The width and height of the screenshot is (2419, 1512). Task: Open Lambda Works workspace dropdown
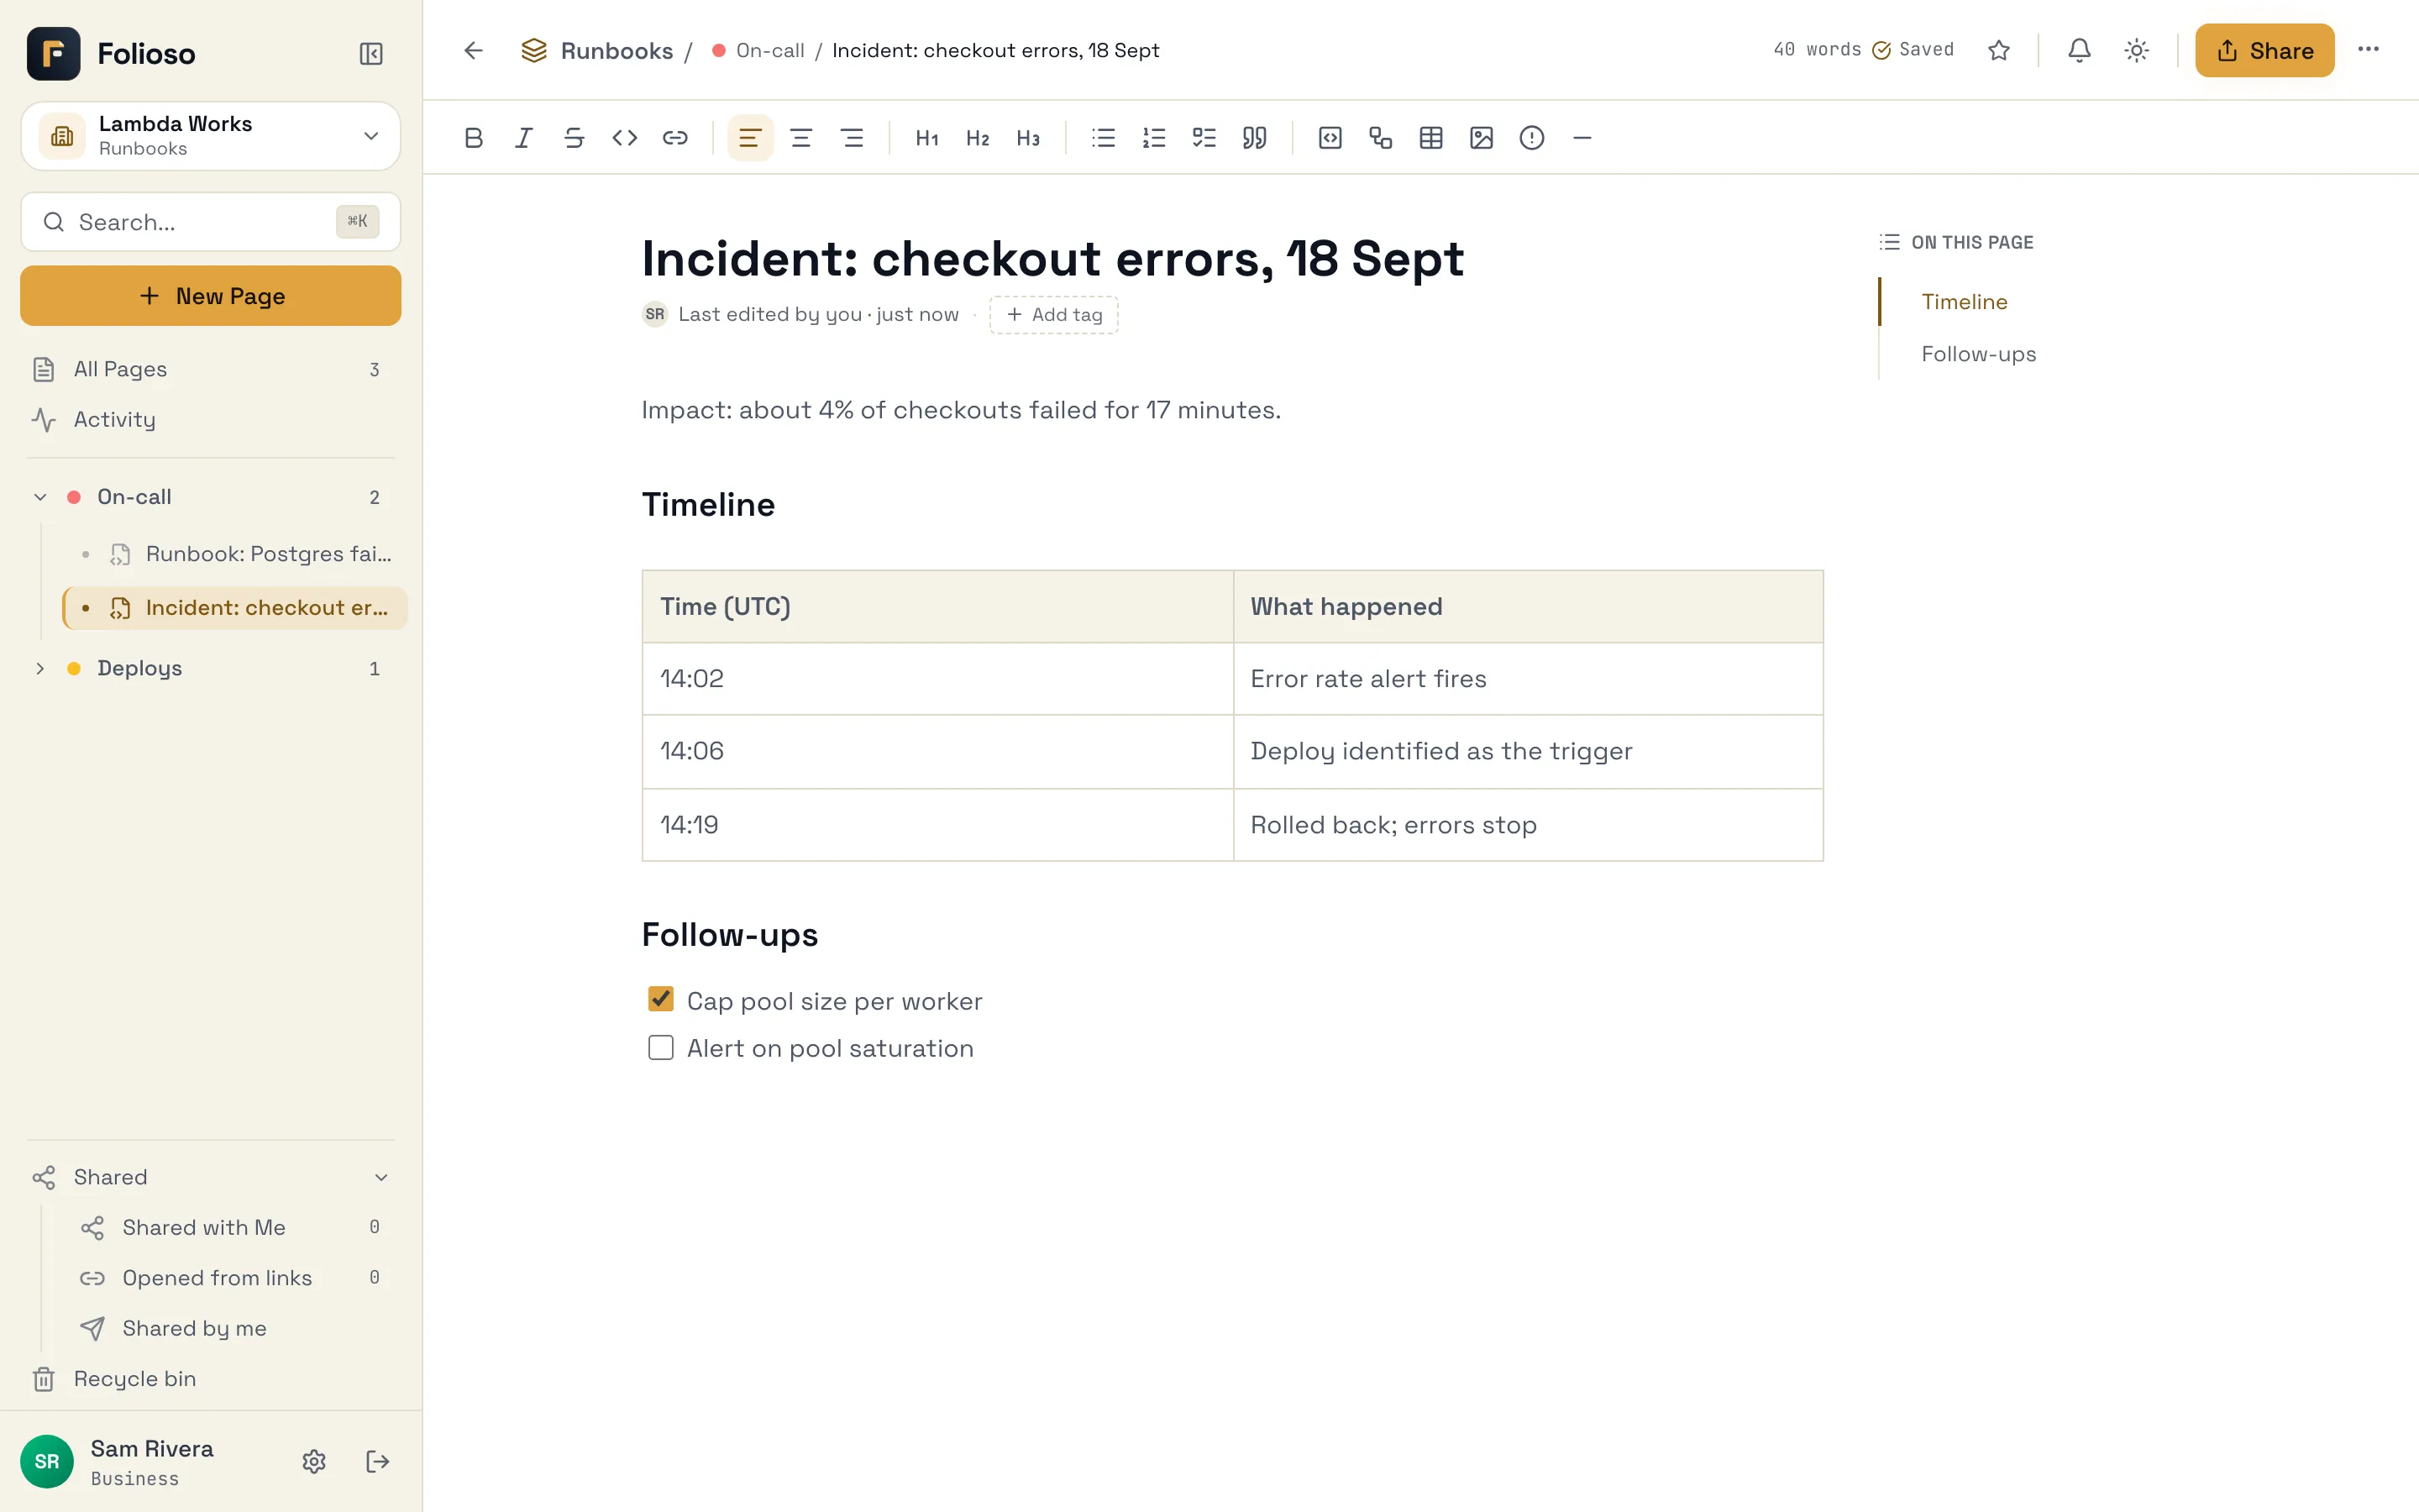pyautogui.click(x=211, y=136)
